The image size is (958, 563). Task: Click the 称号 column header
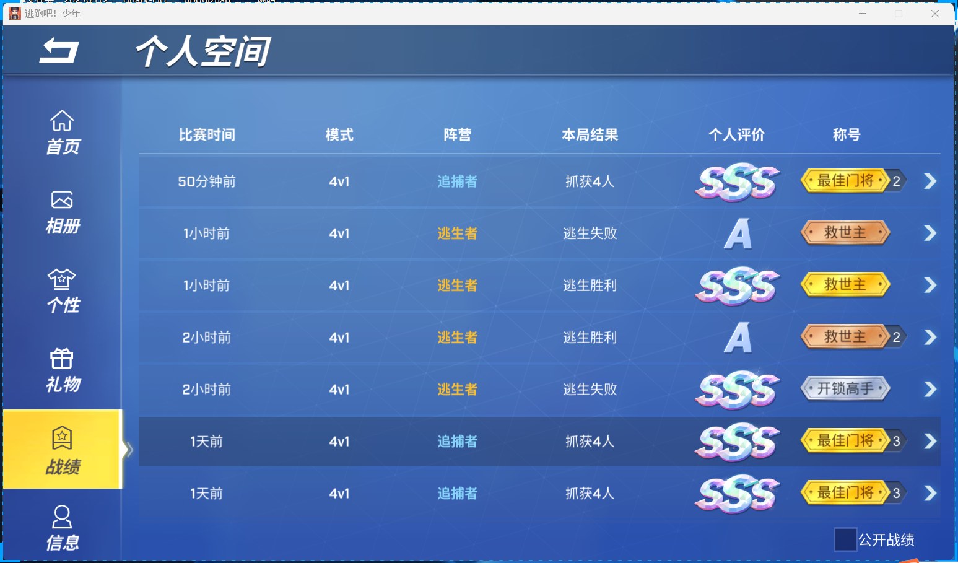[x=847, y=135]
